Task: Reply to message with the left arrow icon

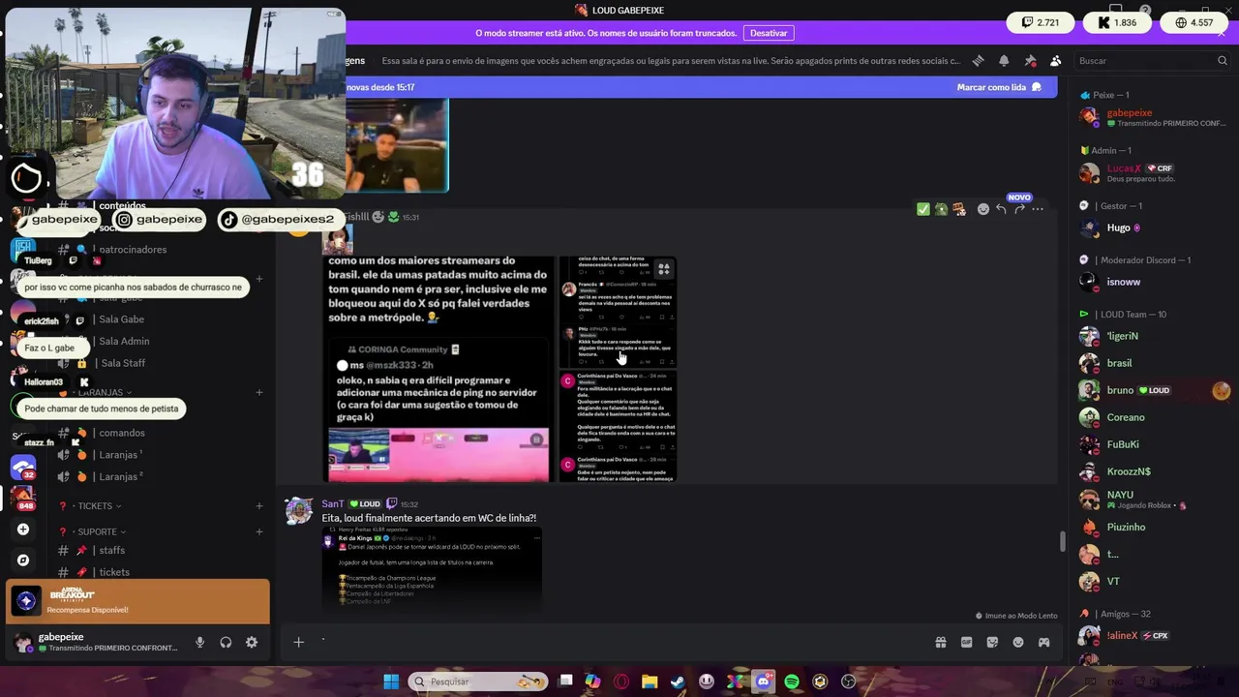Action: [x=1001, y=209]
